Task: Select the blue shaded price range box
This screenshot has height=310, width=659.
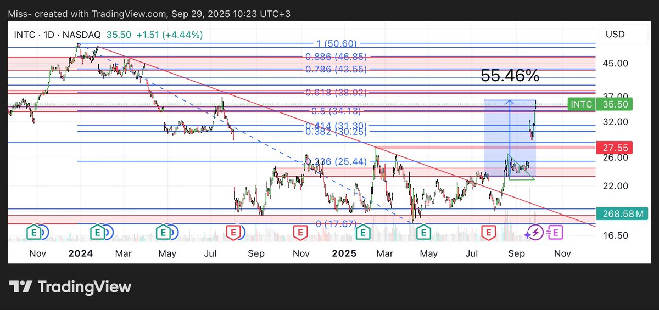Action: click(509, 138)
